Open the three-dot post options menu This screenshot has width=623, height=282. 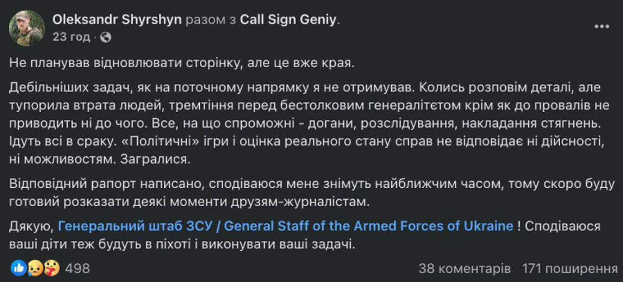[x=602, y=27]
